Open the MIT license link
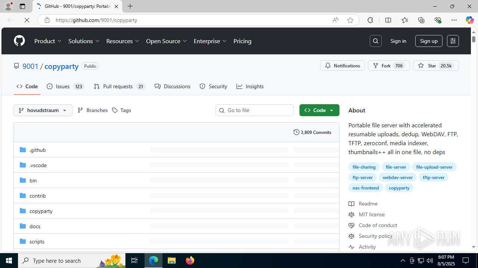 tap(372, 214)
